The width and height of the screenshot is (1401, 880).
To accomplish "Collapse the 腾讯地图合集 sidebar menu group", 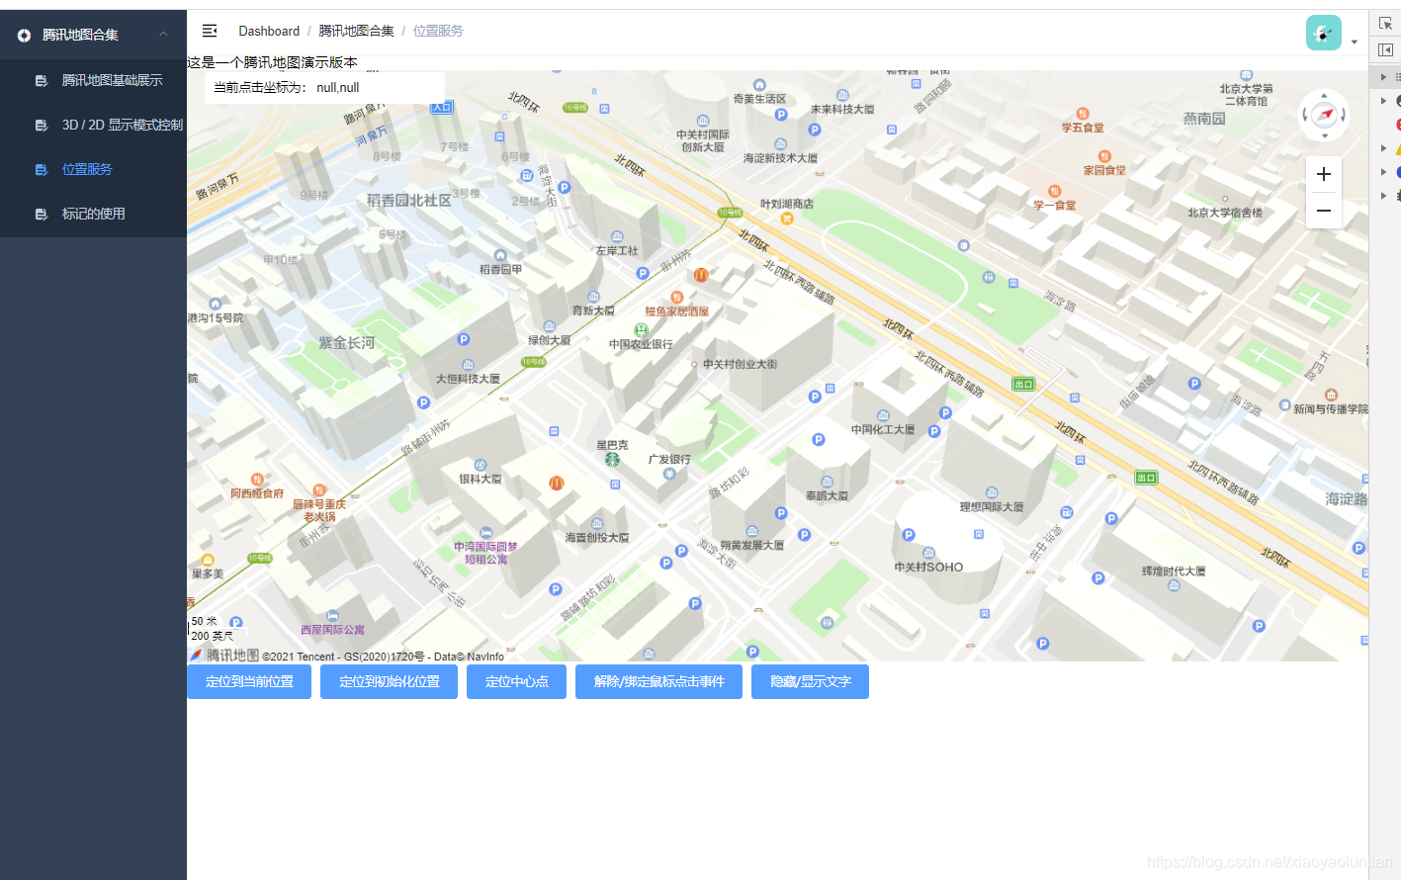I will tap(93, 35).
